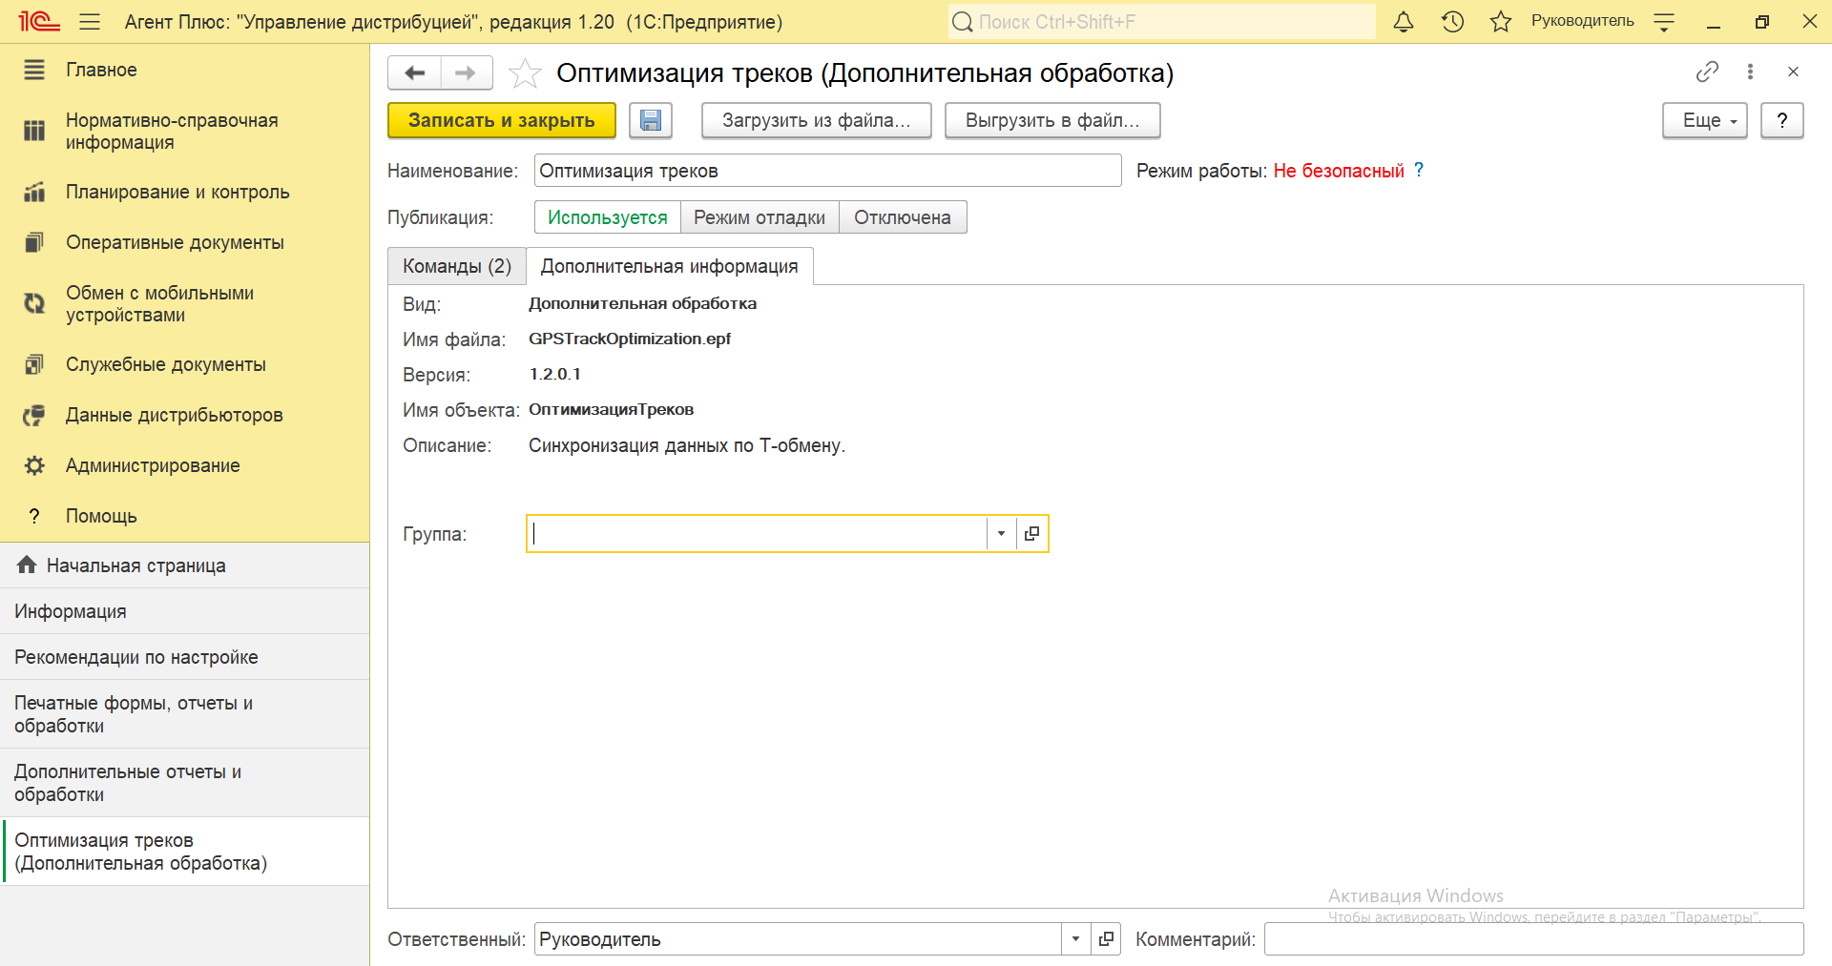Click the search box Поиск Ctrl+Shift+F

(x=1162, y=22)
